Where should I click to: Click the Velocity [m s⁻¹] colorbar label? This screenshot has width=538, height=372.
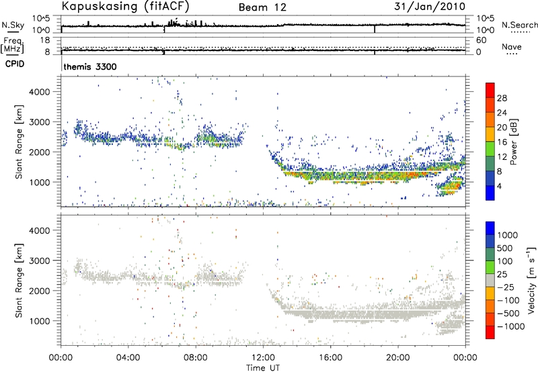point(531,280)
